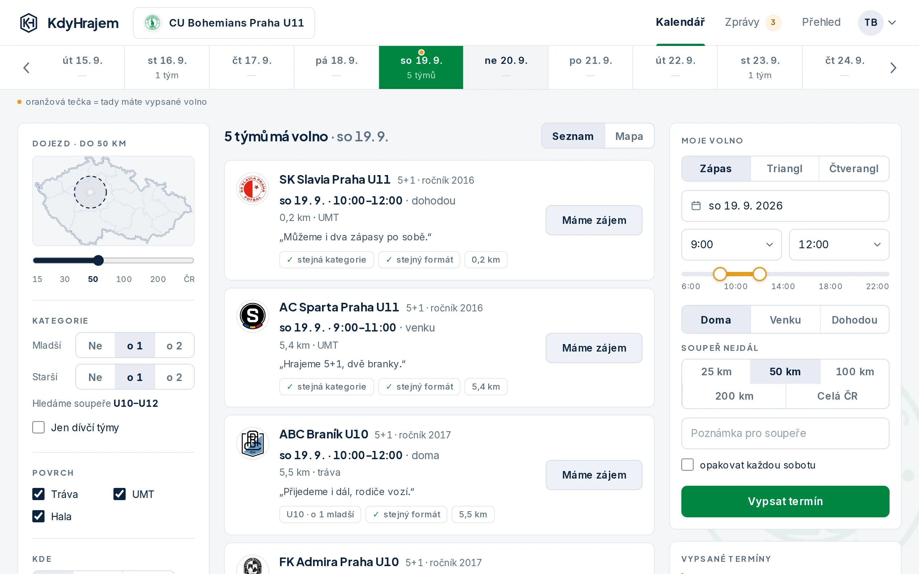Set Mladší category to o 1
Screen dimensions: 919x574
pos(135,345)
